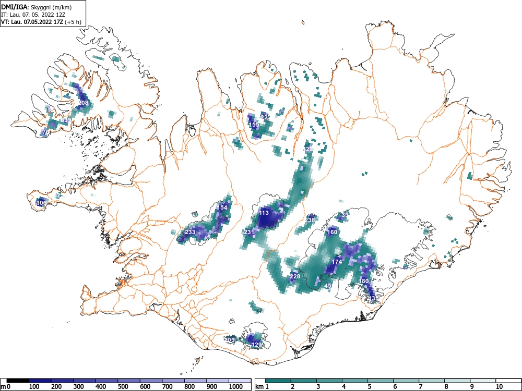Click the '113' value on the central glacier
The width and height of the screenshot is (522, 391).
[x=264, y=213]
